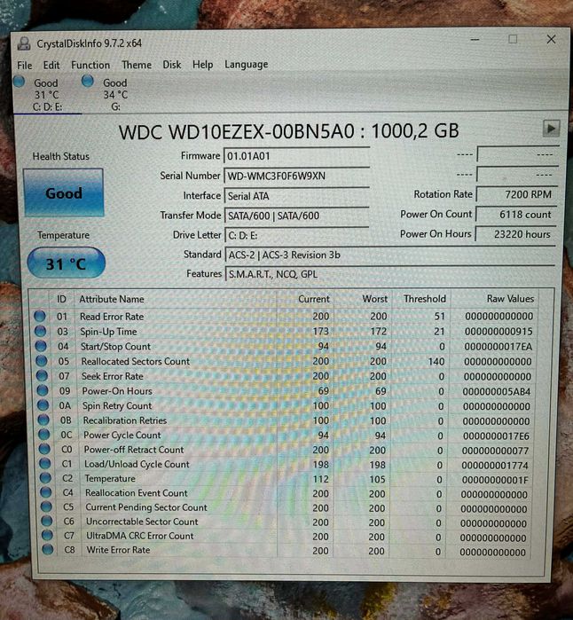Viewport: 573px width, 620px height.
Task: Click the Drive Letter field
Action: click(296, 235)
